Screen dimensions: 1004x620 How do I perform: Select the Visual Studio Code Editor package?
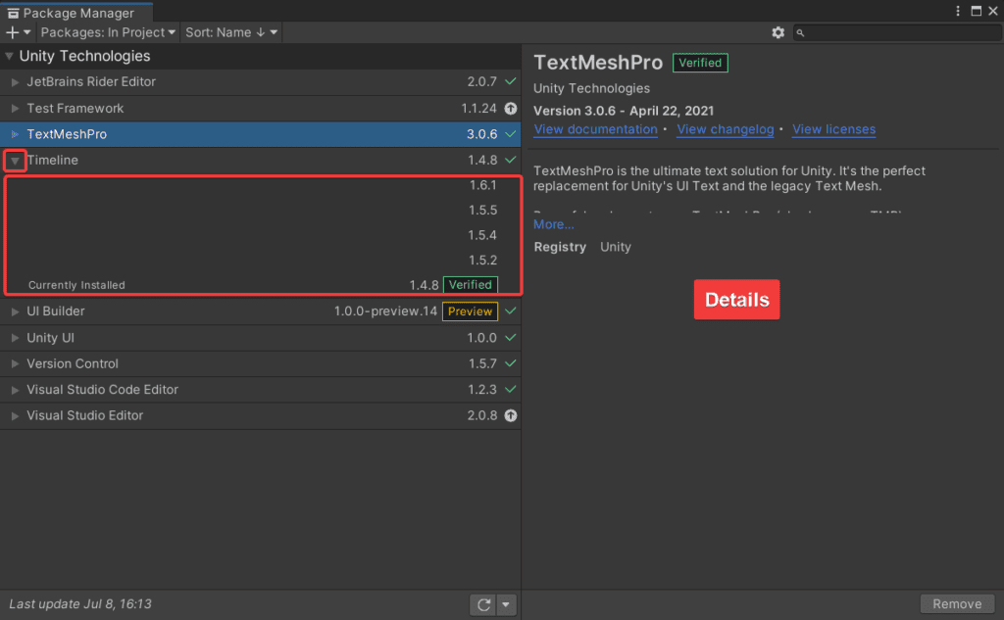pos(260,390)
